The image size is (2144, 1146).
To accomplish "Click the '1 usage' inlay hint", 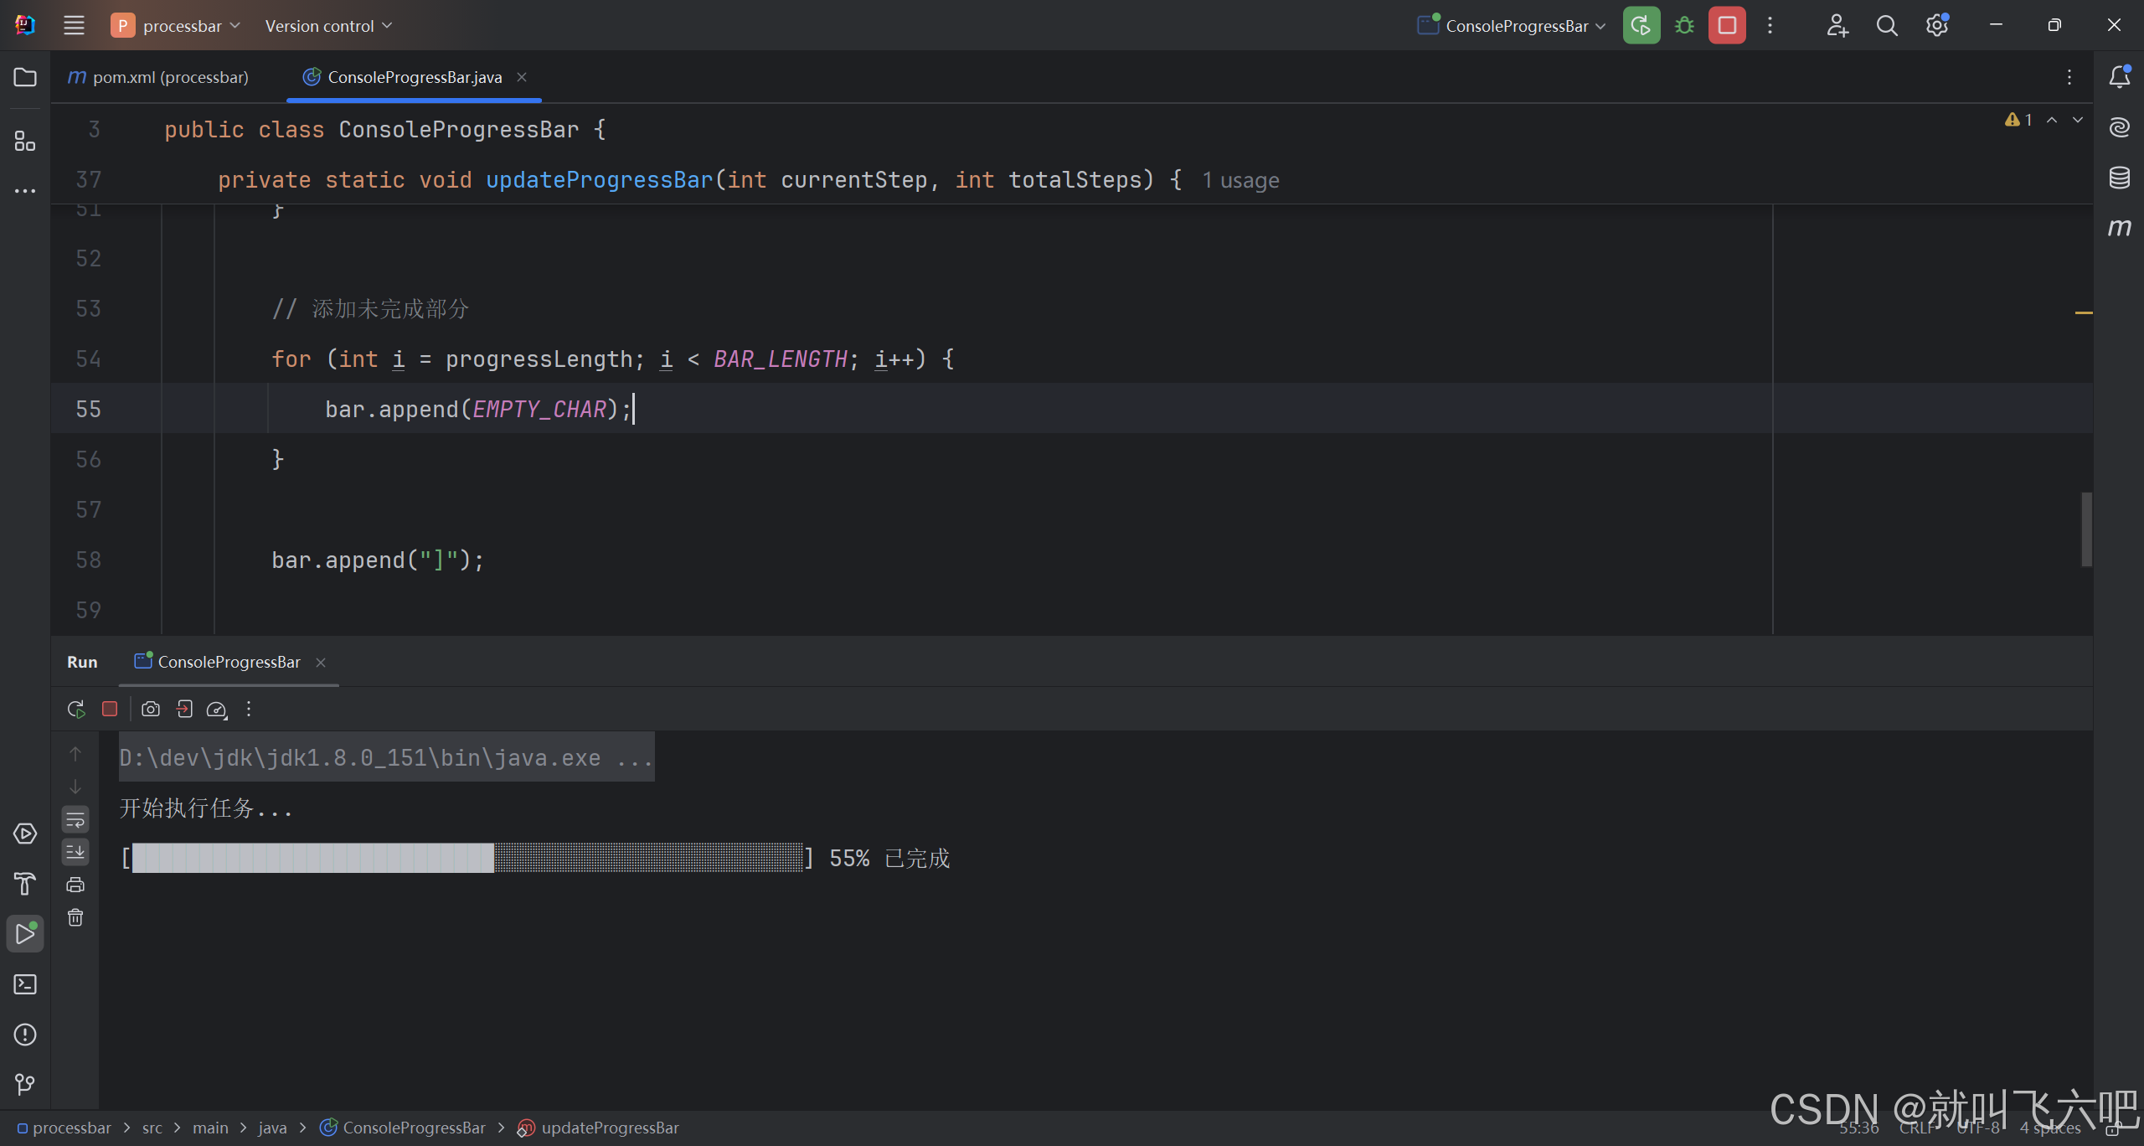I will (x=1240, y=180).
